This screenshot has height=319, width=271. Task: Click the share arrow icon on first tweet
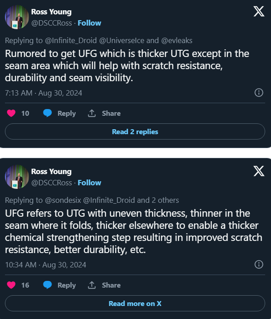(92, 113)
